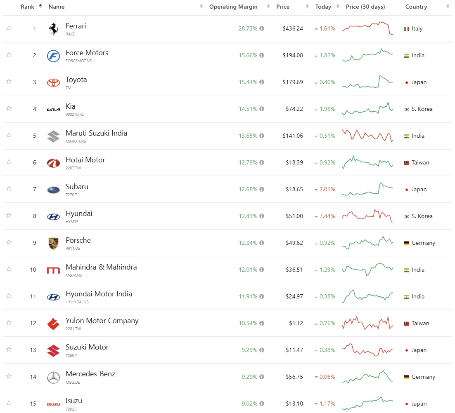Sort by the Price column header
The width and height of the screenshot is (455, 413).
click(x=283, y=7)
